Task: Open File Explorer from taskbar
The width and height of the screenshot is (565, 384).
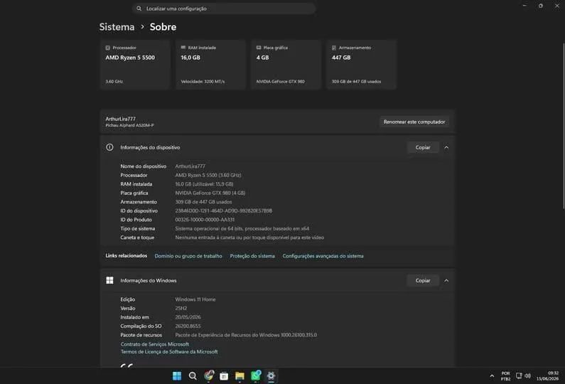Action: [240, 376]
